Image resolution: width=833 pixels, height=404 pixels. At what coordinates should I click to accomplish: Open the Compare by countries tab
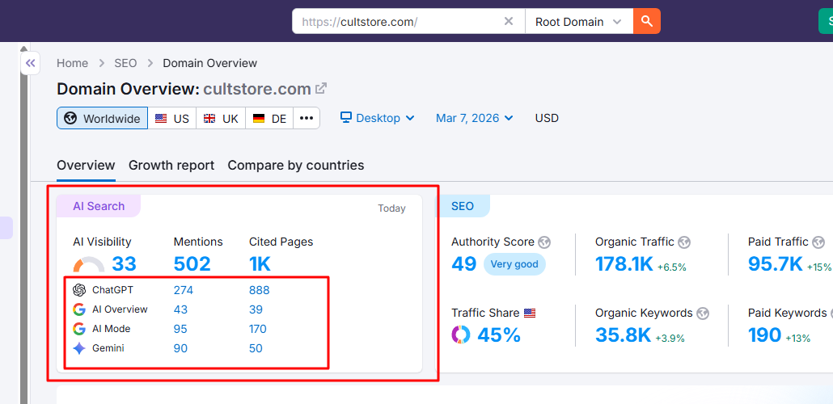(295, 165)
